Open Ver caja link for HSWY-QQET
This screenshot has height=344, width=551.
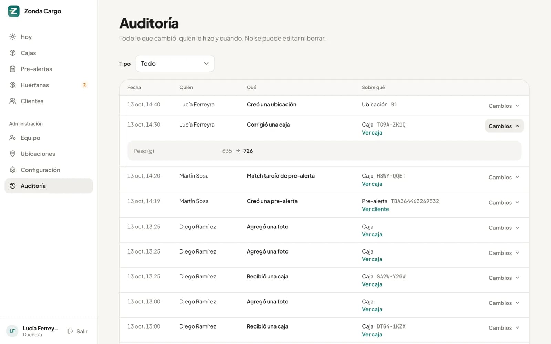(372, 184)
